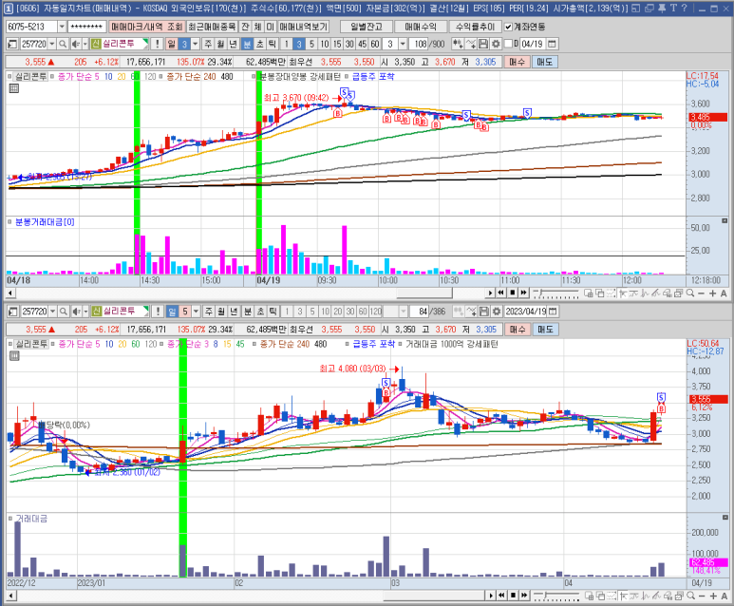Select the 분 (minute) tab in upper toolbar
The height and width of the screenshot is (606, 734).
pyautogui.click(x=247, y=44)
